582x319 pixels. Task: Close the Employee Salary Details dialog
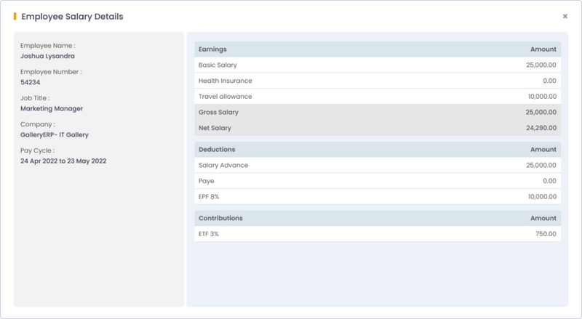click(x=565, y=16)
